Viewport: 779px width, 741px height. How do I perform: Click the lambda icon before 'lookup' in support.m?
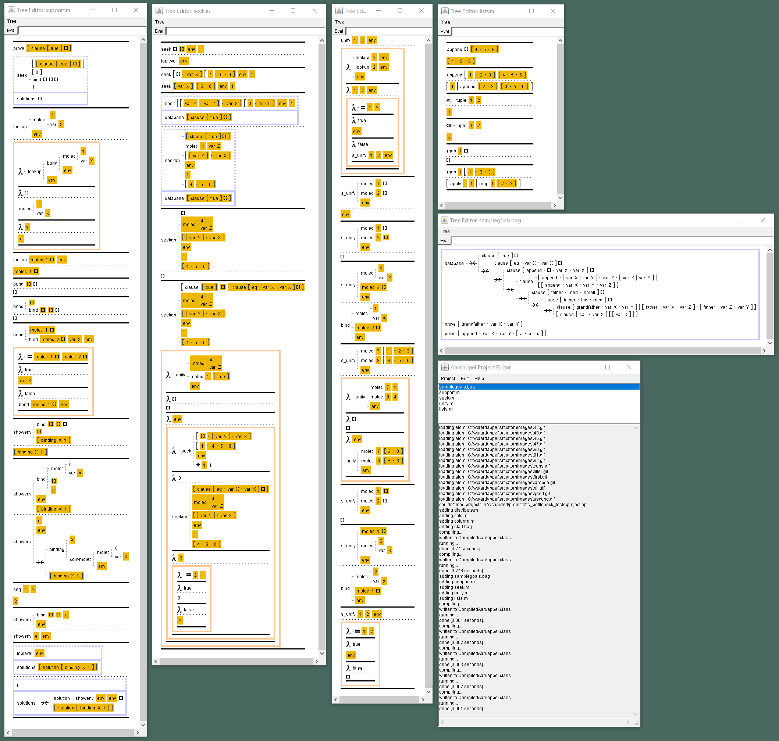[x=21, y=172]
